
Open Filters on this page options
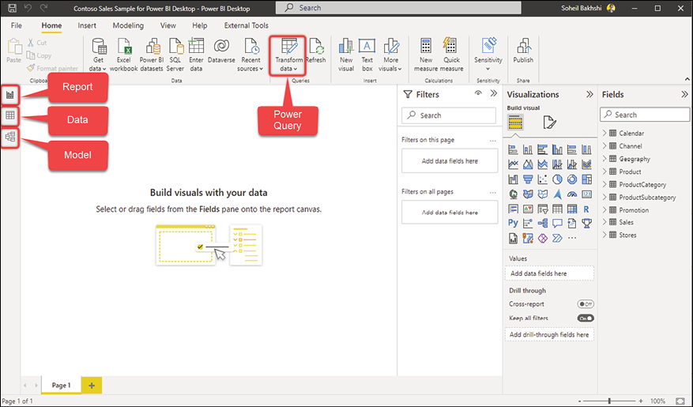point(493,141)
